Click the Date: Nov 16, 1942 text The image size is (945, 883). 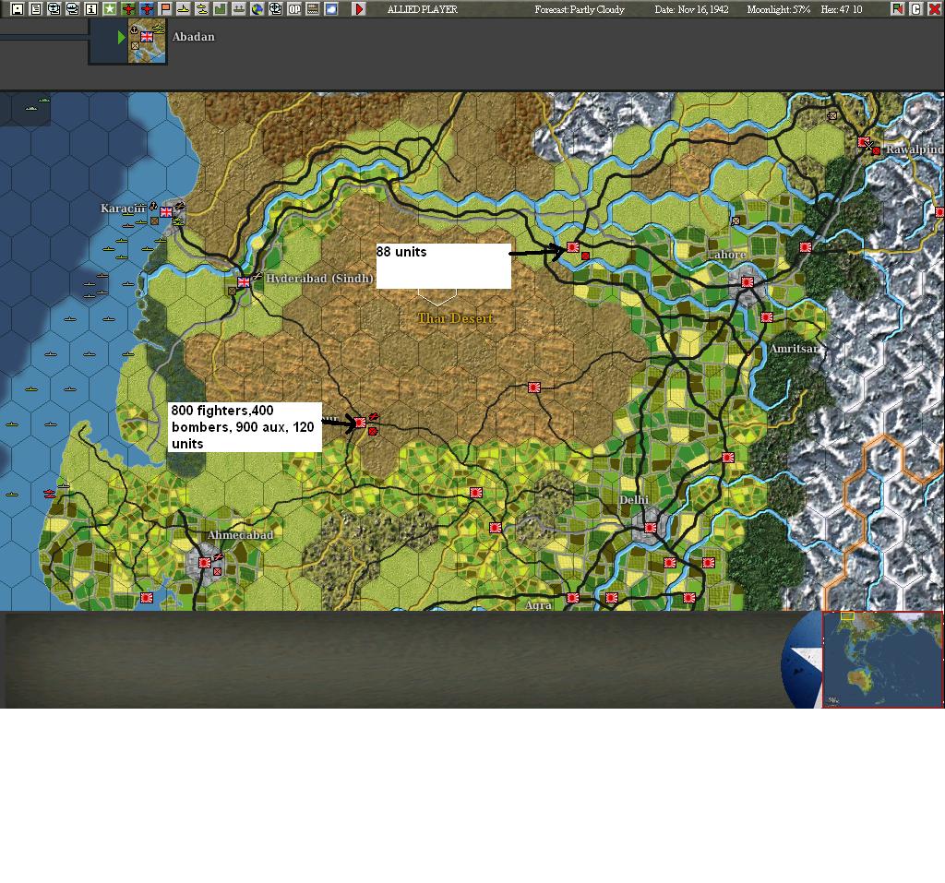tap(691, 9)
